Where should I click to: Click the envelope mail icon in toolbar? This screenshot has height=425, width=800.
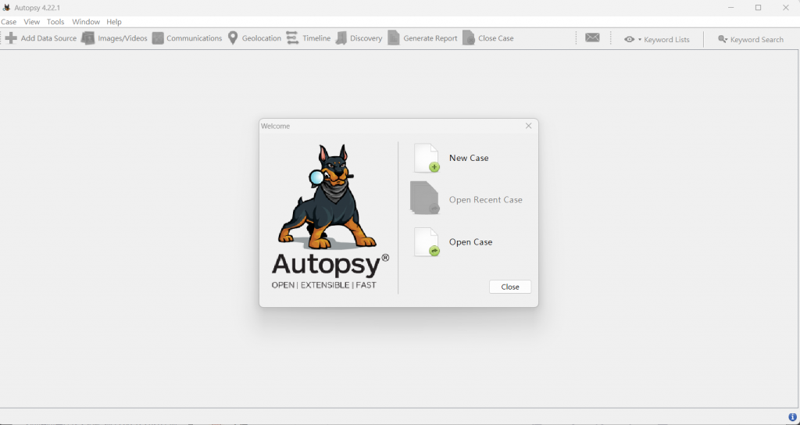592,37
